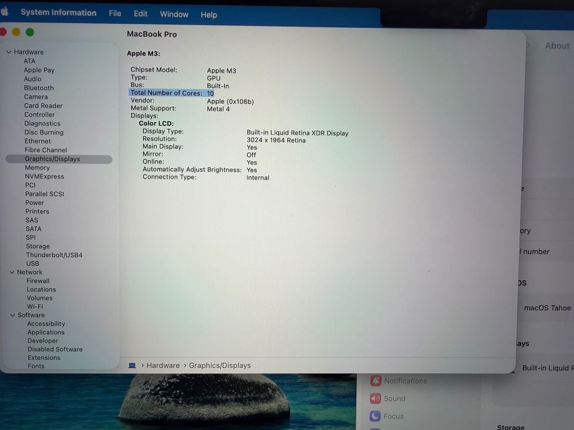Open the Apple menu

coord(4,11)
